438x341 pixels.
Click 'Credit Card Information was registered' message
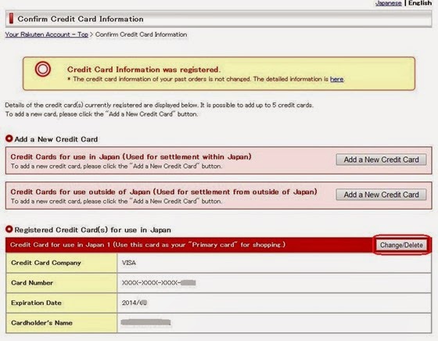coord(144,70)
